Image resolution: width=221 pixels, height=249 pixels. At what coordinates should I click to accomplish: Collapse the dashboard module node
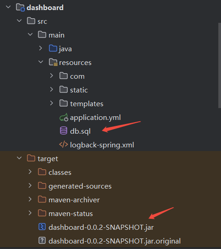(8, 7)
